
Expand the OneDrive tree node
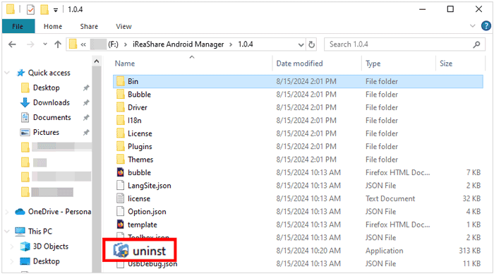7,212
